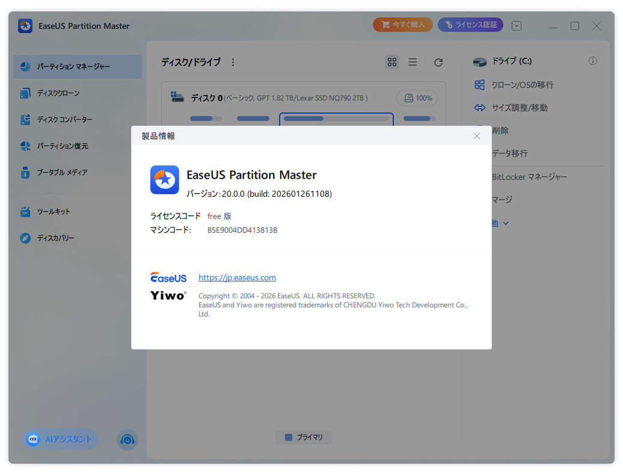
Task: Open the three-dot menu next to ディスク/ドライブ
Action: click(233, 61)
